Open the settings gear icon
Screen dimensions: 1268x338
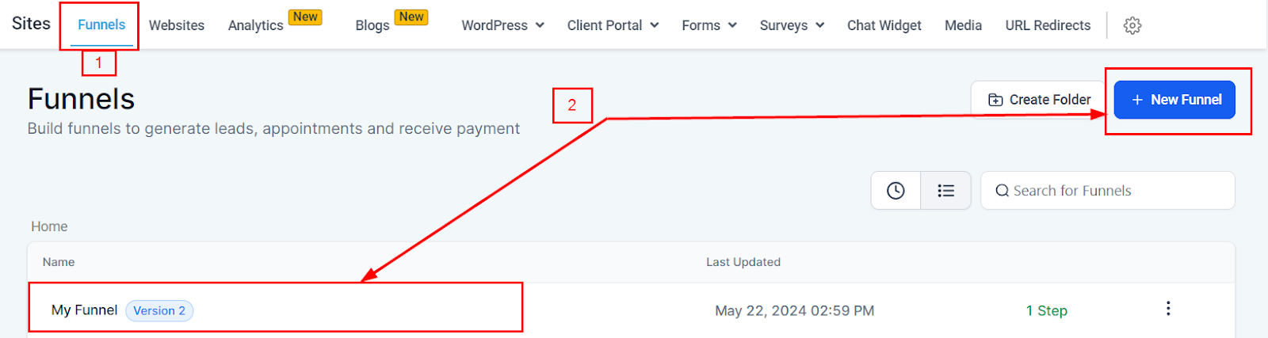pyautogui.click(x=1132, y=25)
